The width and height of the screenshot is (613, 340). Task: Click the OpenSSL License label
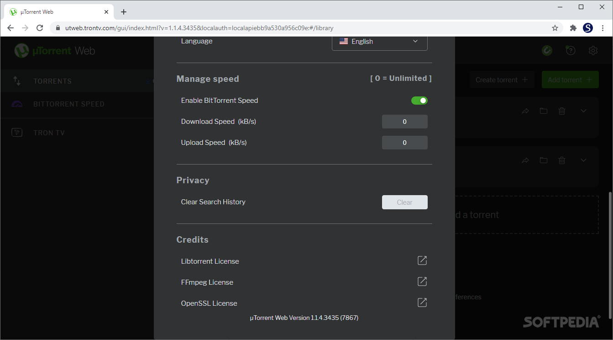pyautogui.click(x=209, y=303)
